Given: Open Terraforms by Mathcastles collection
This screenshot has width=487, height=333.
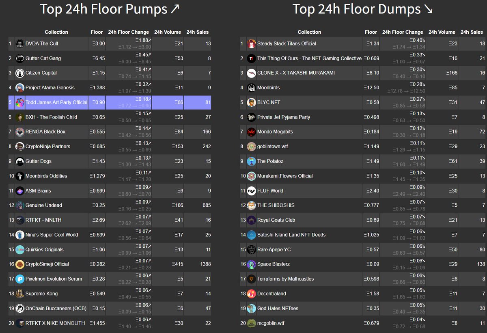Looking at the screenshot, I should pyautogui.click(x=286, y=279).
